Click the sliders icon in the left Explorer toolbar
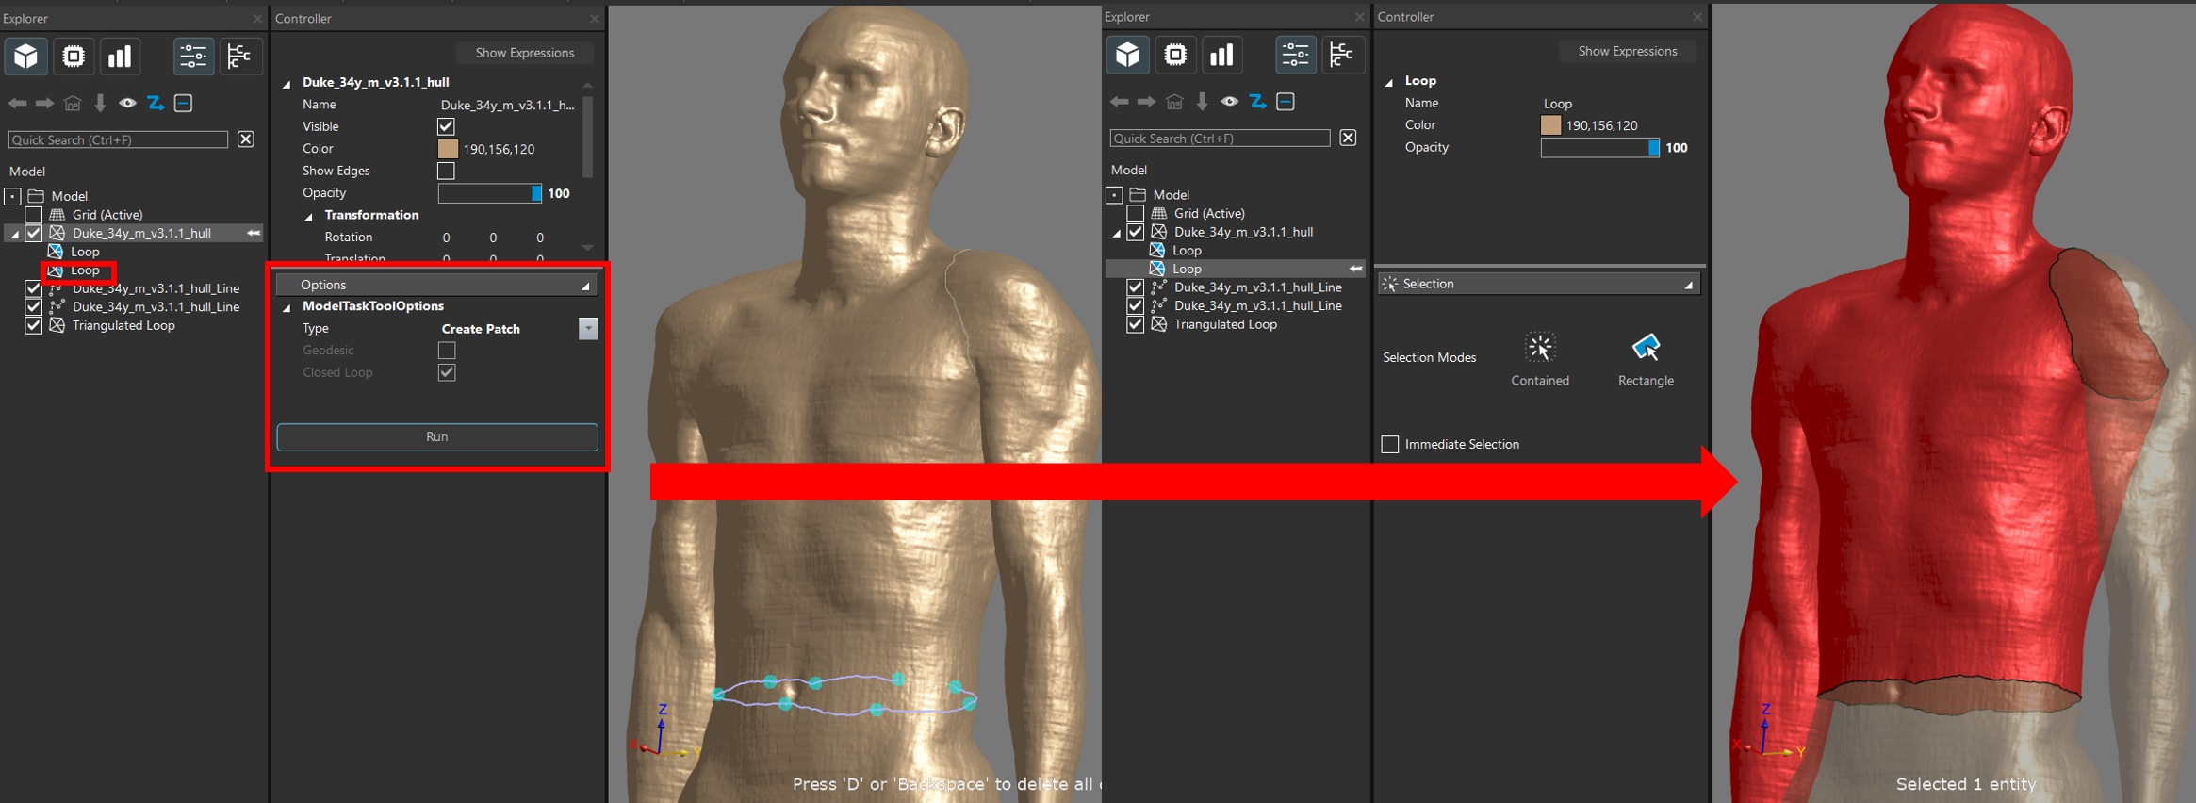Image resolution: width=2196 pixels, height=803 pixels. point(193,57)
